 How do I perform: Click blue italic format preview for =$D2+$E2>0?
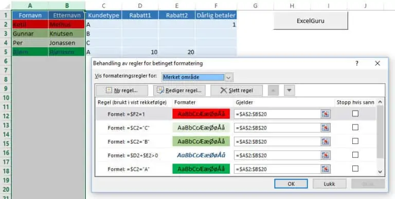coord(201,155)
